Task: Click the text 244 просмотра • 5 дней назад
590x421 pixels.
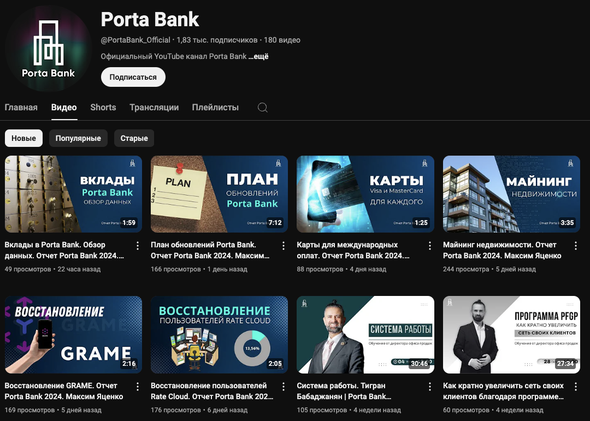Action: pyautogui.click(x=489, y=269)
